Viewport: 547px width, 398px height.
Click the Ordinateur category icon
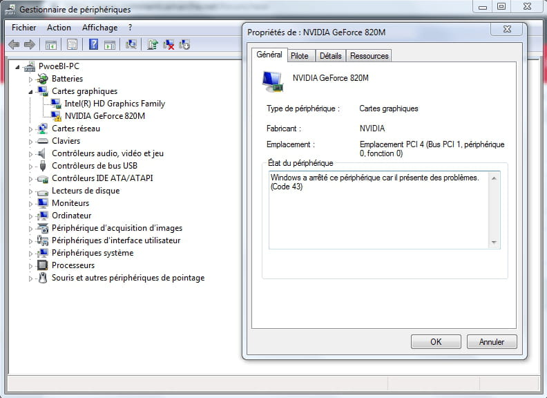(x=43, y=216)
